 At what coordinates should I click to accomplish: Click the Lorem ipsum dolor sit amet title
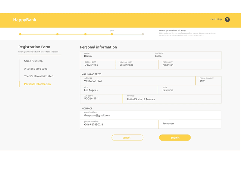click(x=172, y=31)
